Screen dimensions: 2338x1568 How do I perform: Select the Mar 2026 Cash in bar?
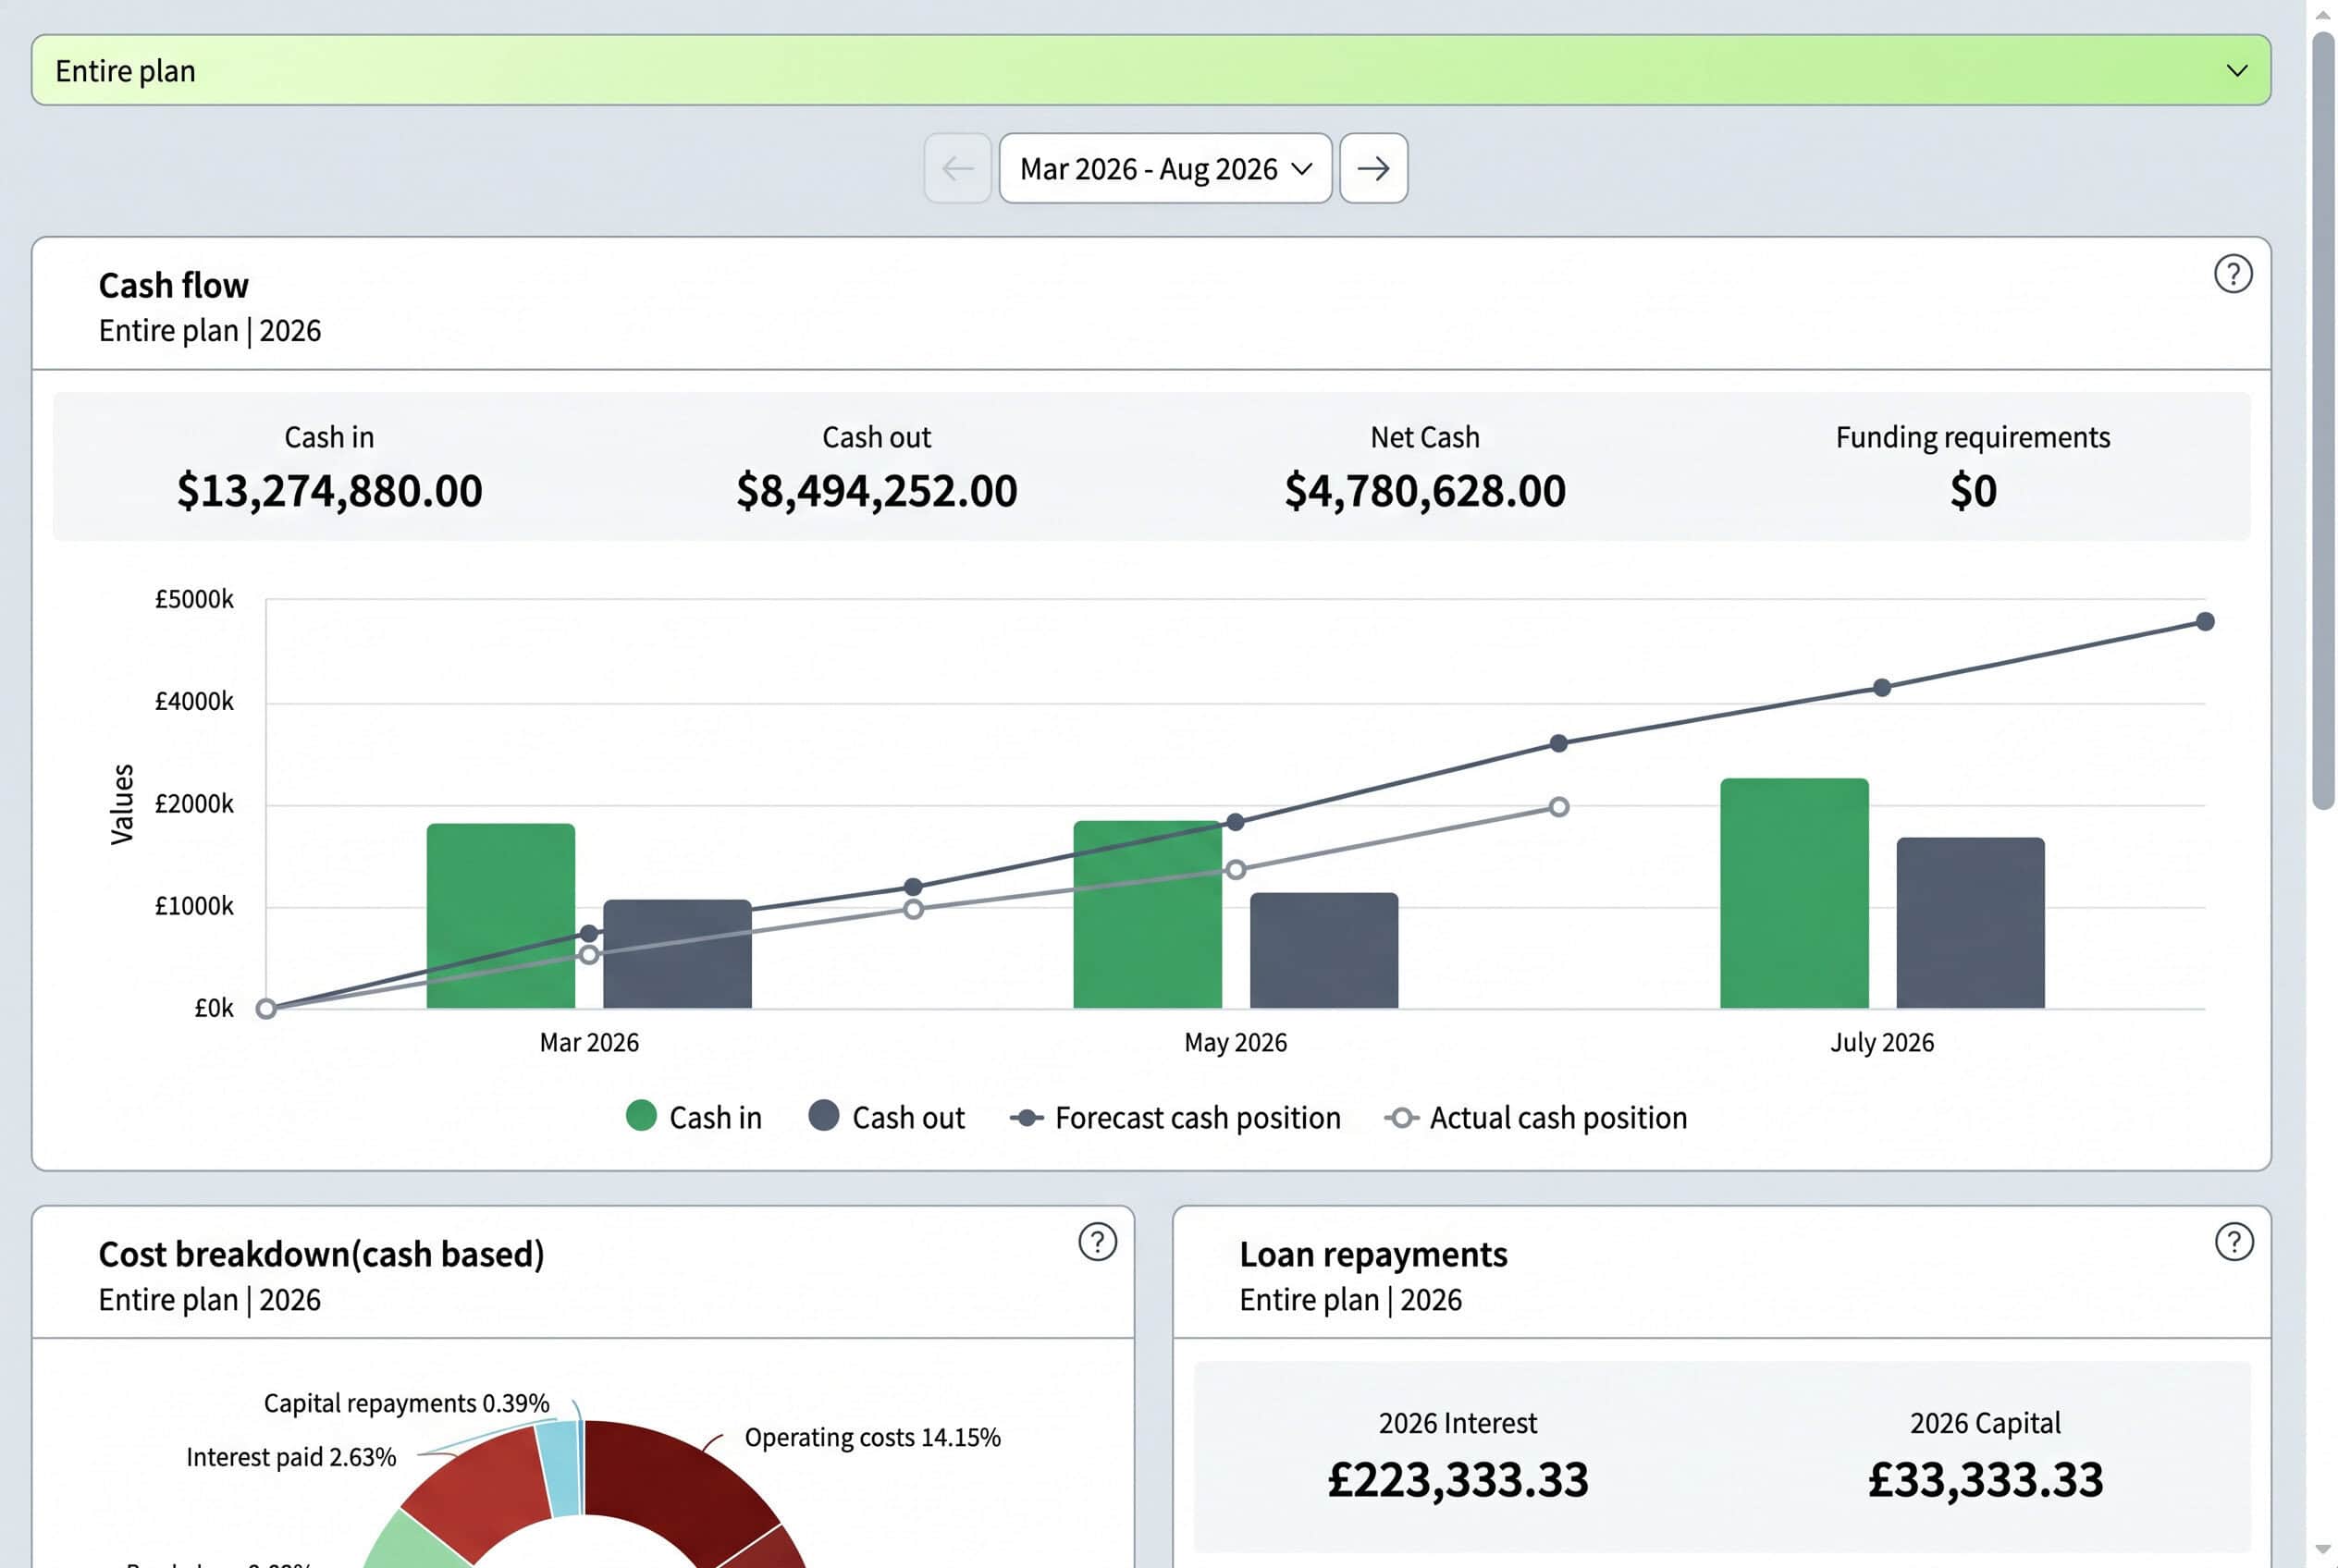(500, 916)
